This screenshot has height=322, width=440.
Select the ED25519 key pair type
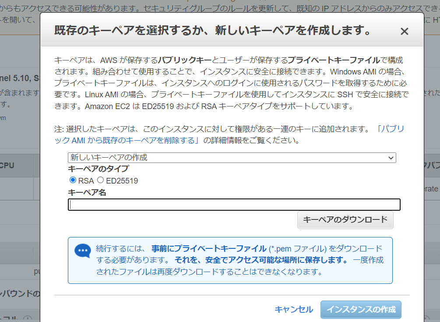click(x=100, y=180)
